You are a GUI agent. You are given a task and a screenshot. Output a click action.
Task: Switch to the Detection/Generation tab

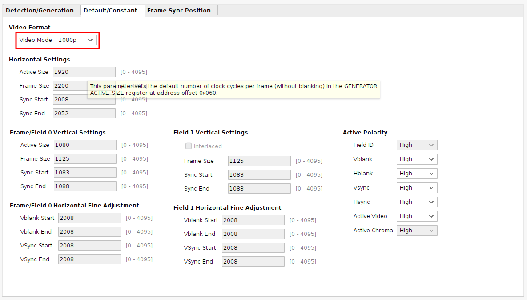pos(40,10)
